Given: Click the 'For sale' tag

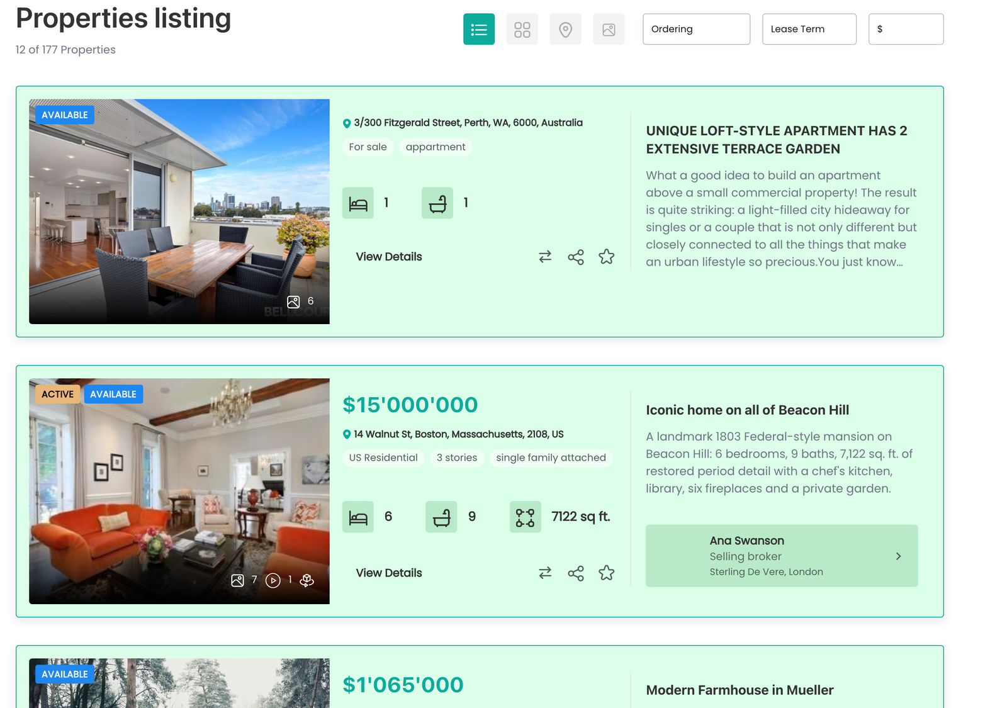Looking at the screenshot, I should (x=368, y=147).
